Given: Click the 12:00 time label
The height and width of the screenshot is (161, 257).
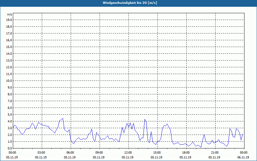Looking at the screenshot, I should click(128, 153).
